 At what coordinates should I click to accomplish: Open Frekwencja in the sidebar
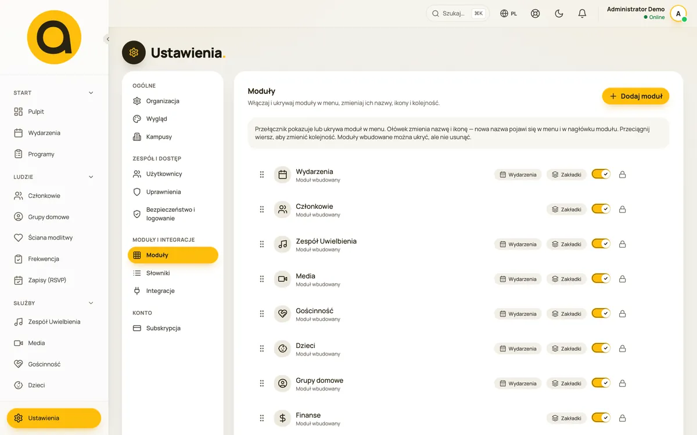54,259
